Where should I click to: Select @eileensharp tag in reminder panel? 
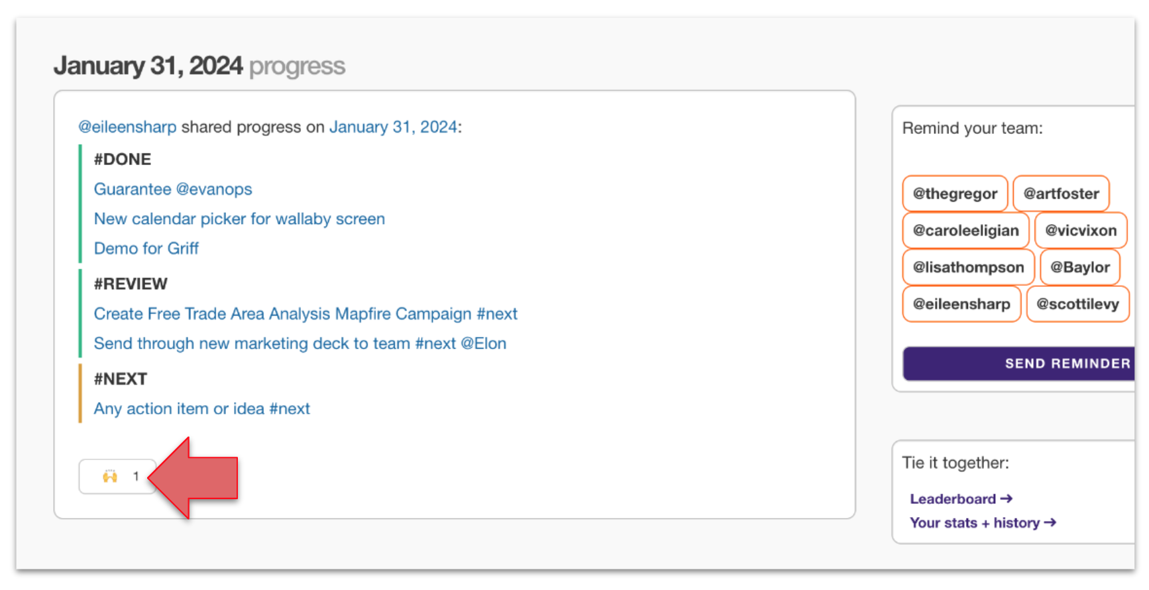click(x=961, y=304)
